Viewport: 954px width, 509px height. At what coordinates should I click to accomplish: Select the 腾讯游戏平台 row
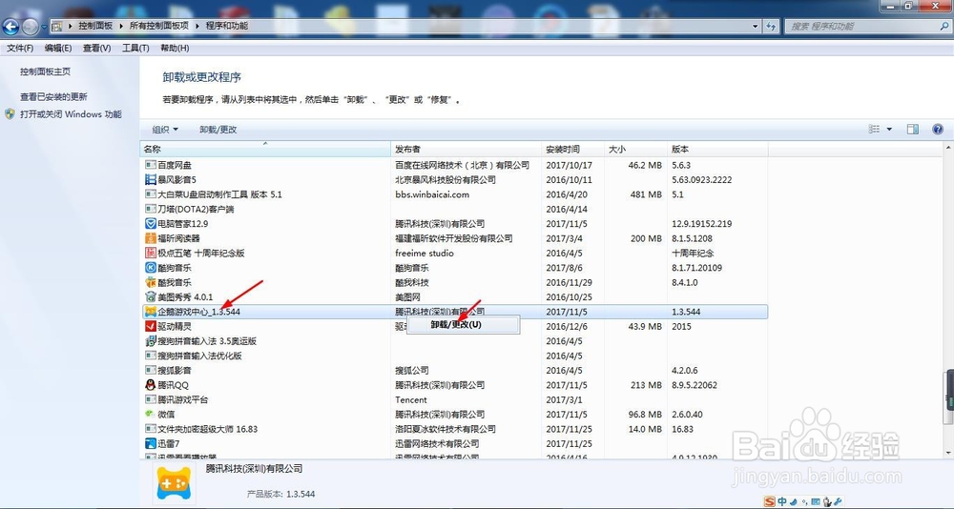tap(454, 399)
